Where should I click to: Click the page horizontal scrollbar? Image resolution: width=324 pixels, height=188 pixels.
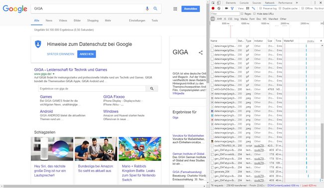94,186
